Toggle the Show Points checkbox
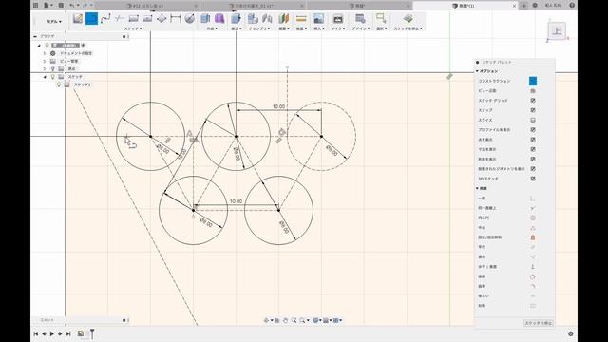 coord(533,140)
